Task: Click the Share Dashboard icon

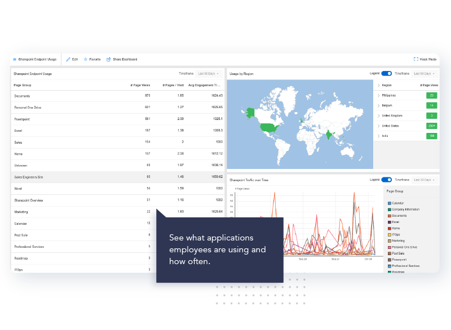Action: click(108, 60)
